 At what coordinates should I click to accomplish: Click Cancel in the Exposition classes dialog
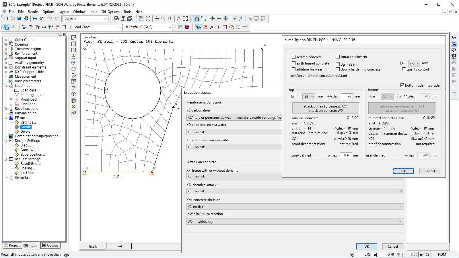pyautogui.click(x=392, y=247)
